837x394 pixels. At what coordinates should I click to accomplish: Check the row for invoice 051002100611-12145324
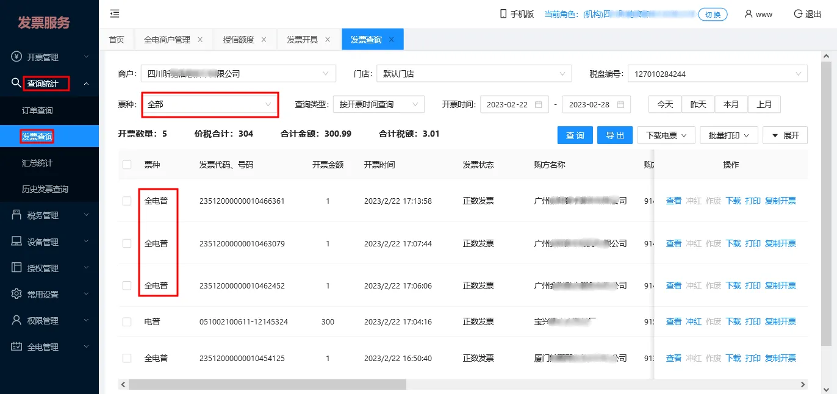(127, 321)
